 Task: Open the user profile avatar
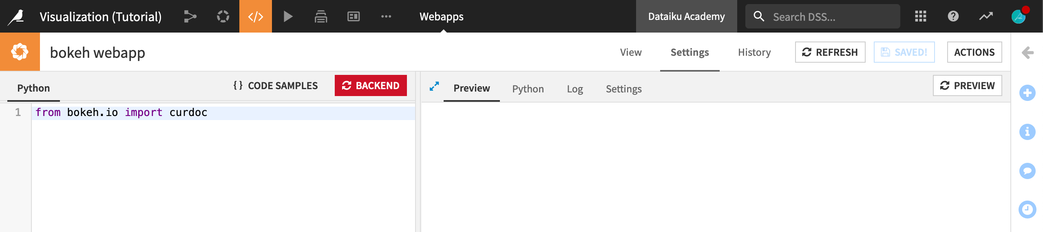click(1019, 17)
